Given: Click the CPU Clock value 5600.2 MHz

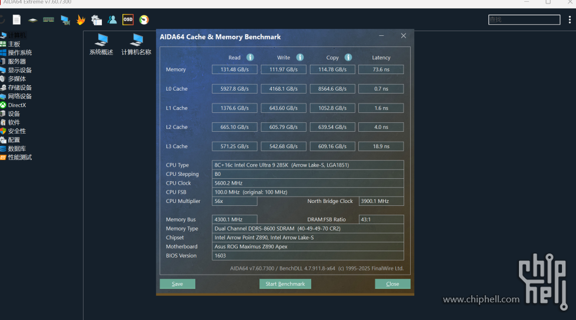Looking at the screenshot, I should (x=308, y=183).
